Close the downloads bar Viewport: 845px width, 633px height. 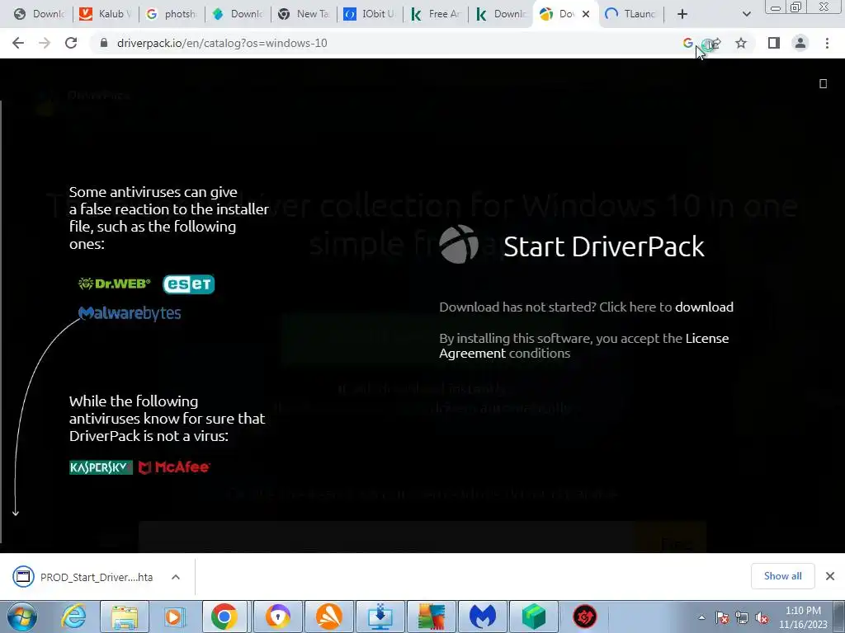[x=830, y=576]
